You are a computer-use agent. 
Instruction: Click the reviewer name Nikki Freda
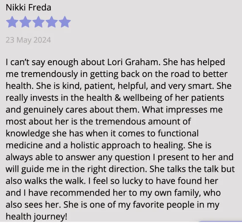click(29, 7)
